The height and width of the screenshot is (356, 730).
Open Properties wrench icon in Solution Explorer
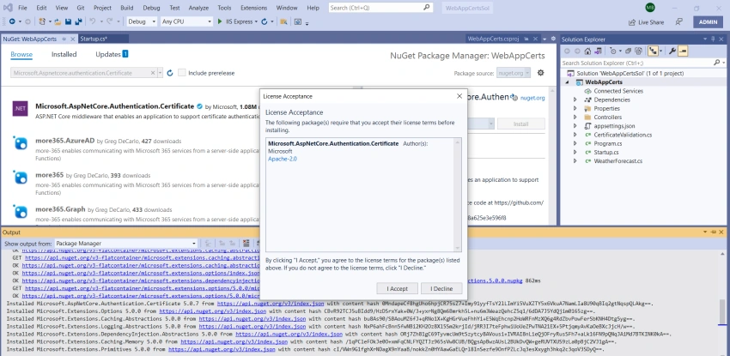pos(672,51)
